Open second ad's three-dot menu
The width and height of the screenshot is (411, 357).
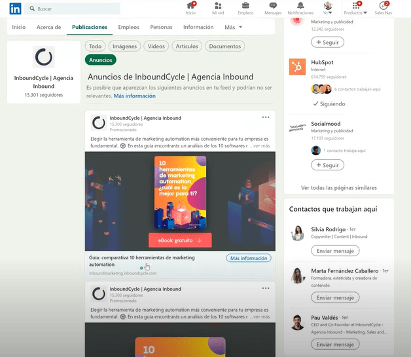(266, 288)
